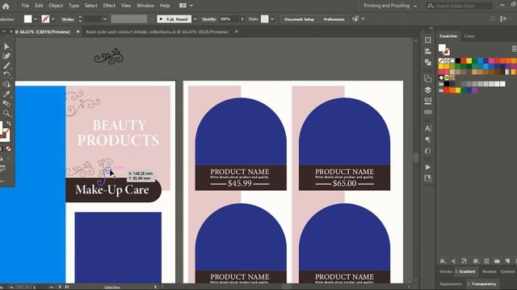Open the Libraries panel icon
The image size is (517, 290).
[427, 178]
